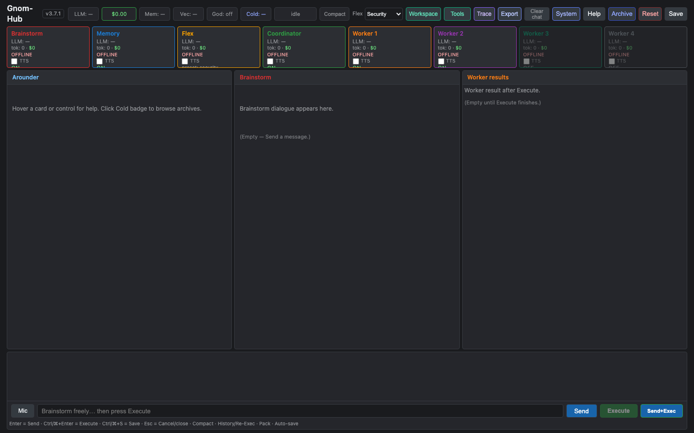Image resolution: width=694 pixels, height=433 pixels.
Task: Select the Worker 4 card title
Action: coord(621,34)
